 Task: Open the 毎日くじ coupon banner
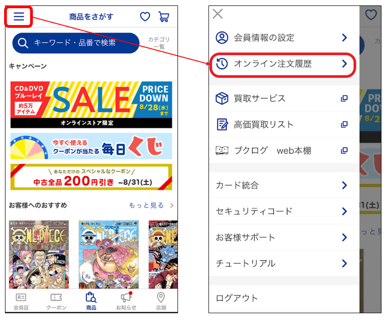(x=91, y=146)
